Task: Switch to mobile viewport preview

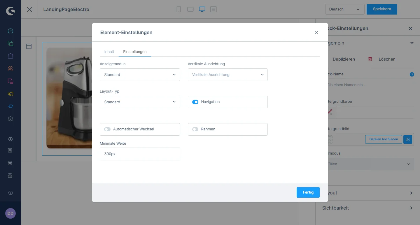Action: tap(179, 9)
